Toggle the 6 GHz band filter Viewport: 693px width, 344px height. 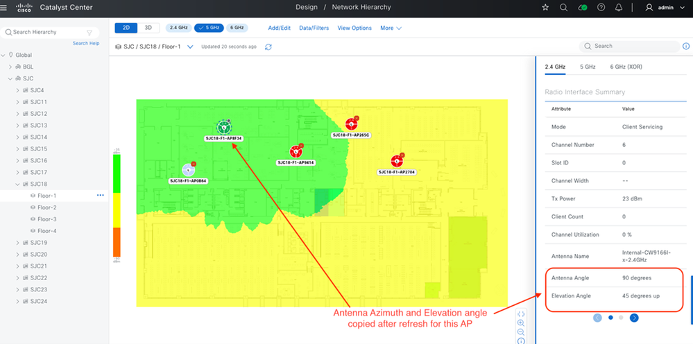[237, 28]
